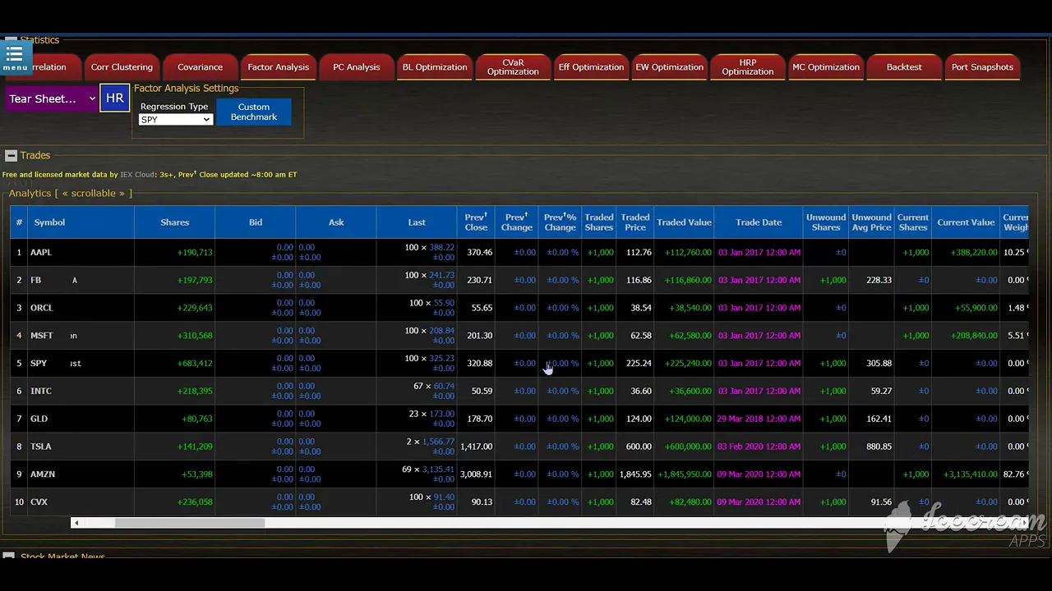Click current value +3,135,410.00
Viewport: 1052px width, 591px height.
coord(970,474)
